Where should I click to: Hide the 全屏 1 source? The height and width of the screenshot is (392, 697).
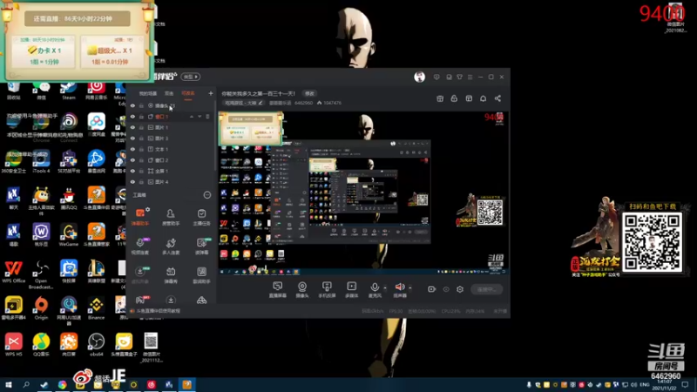tap(132, 171)
